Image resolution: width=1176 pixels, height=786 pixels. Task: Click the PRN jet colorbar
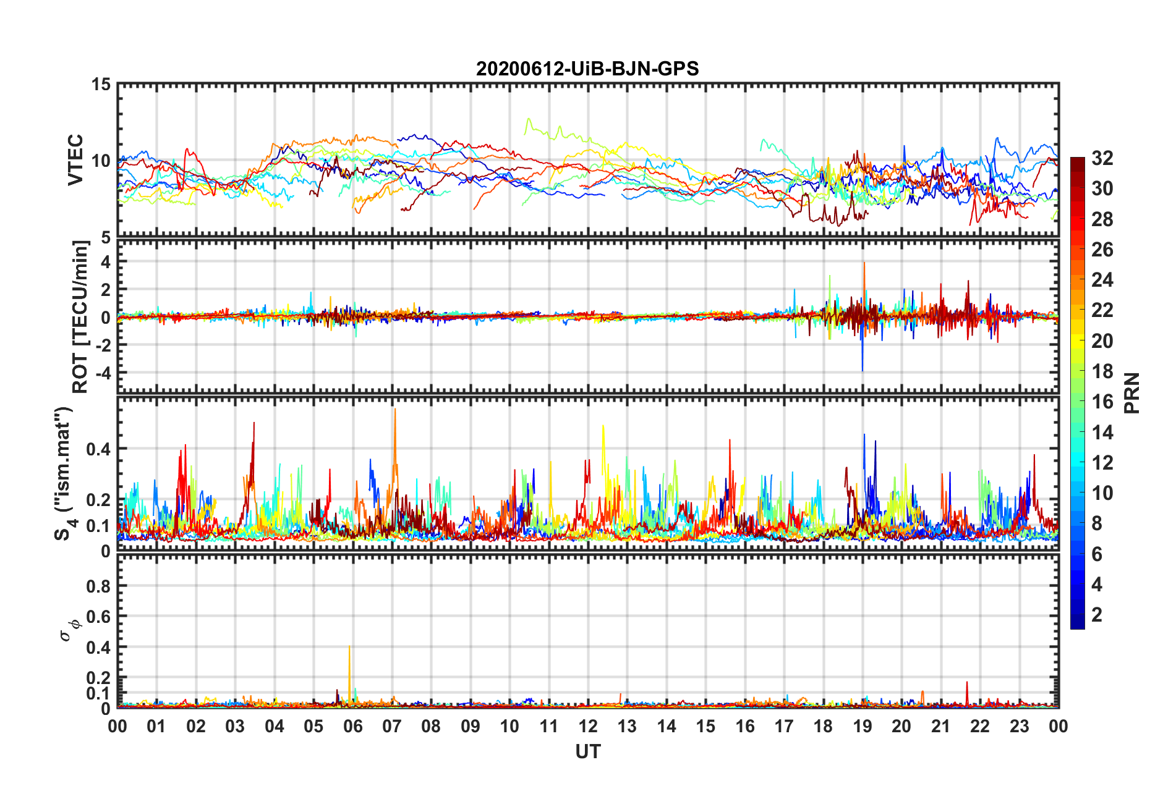(1078, 393)
